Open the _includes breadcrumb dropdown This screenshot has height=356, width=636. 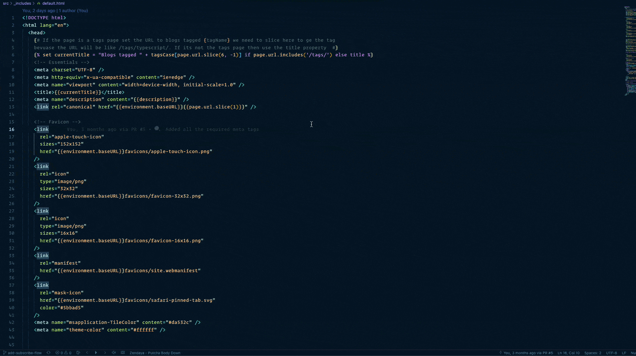click(23, 3)
